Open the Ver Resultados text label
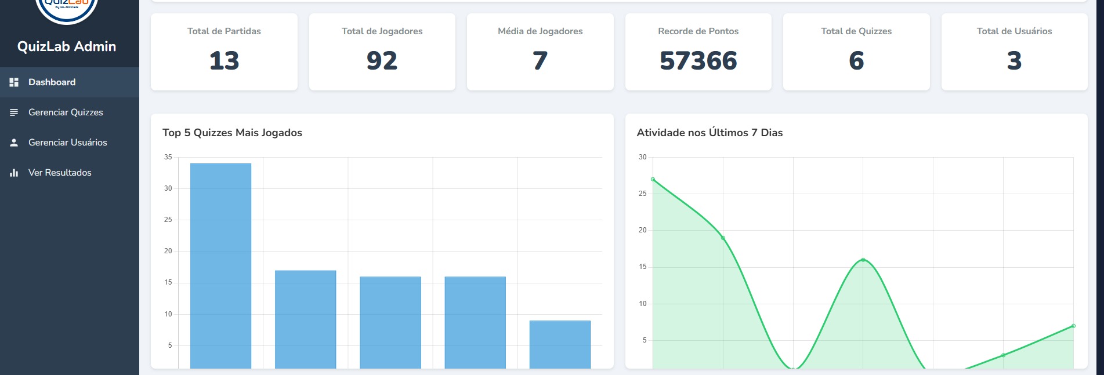This screenshot has width=1104, height=375. tap(60, 173)
